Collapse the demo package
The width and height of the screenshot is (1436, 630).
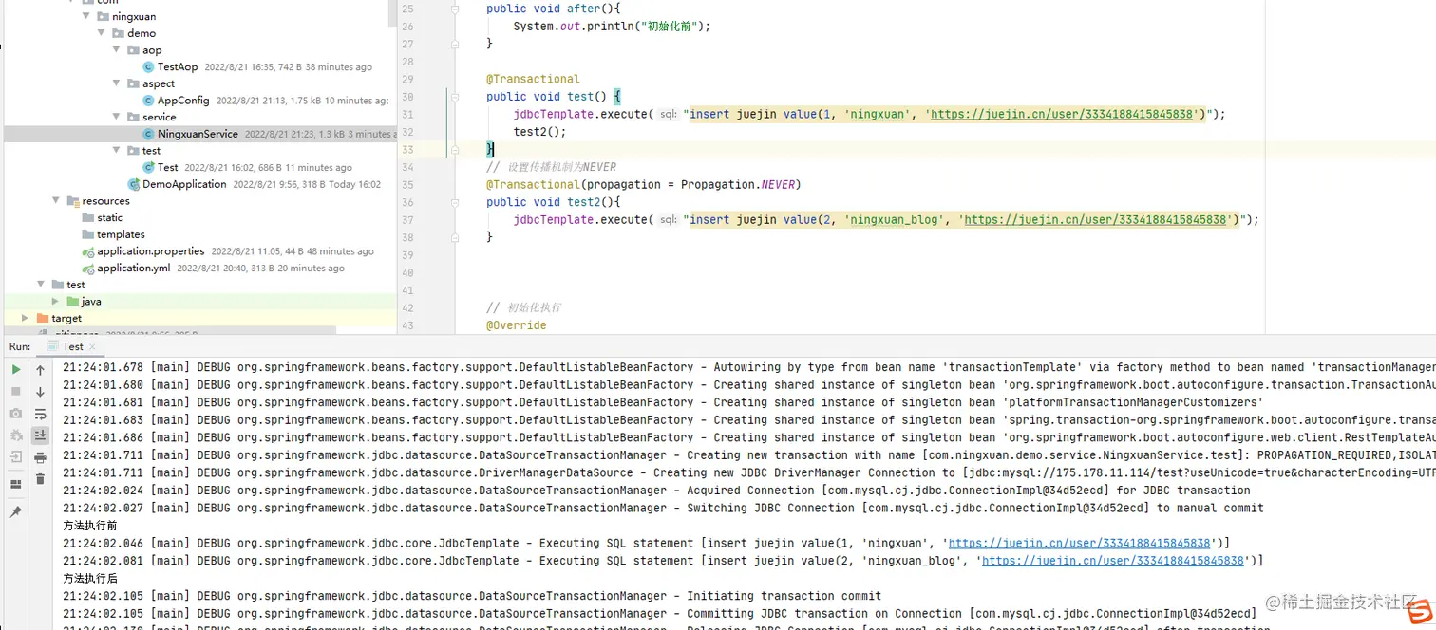(x=102, y=33)
